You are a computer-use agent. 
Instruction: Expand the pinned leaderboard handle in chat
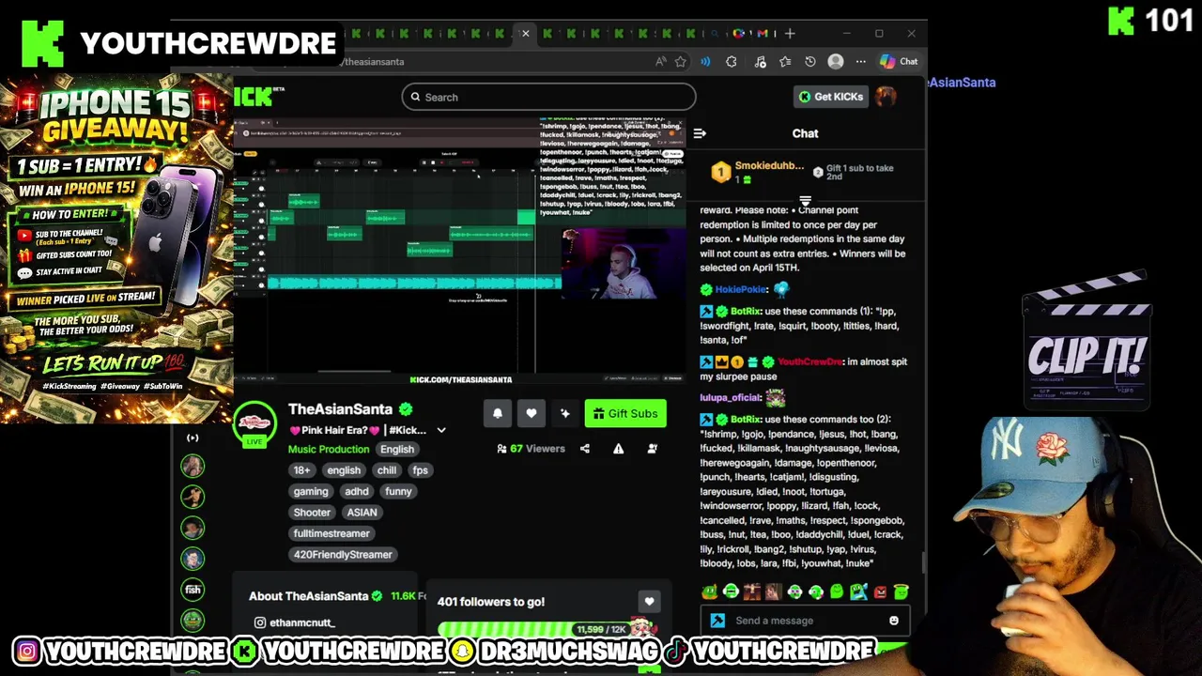point(805,201)
